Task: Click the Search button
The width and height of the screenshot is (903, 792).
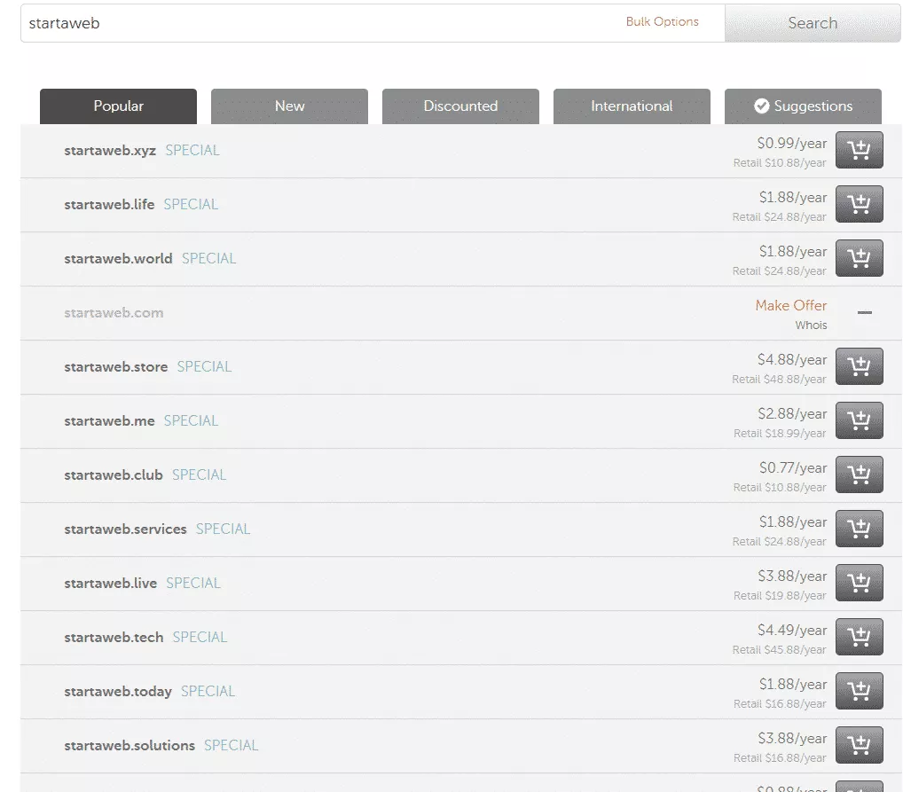Action: click(812, 23)
